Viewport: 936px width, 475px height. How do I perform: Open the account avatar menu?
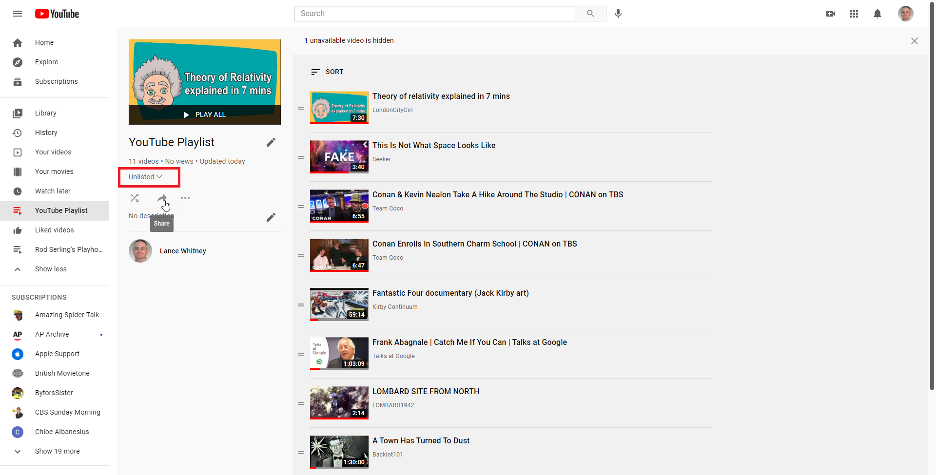coord(906,14)
